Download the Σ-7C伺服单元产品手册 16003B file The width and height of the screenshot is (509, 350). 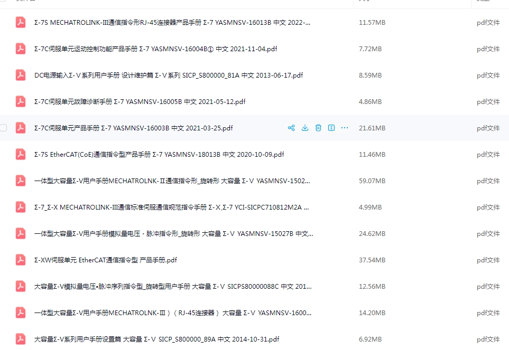pos(305,128)
